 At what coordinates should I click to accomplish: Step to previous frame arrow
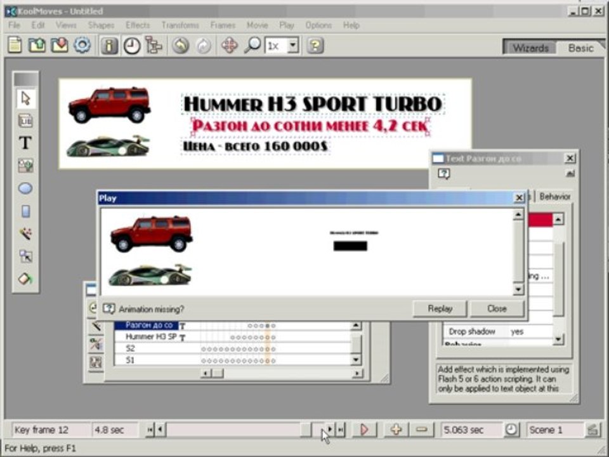[160, 430]
